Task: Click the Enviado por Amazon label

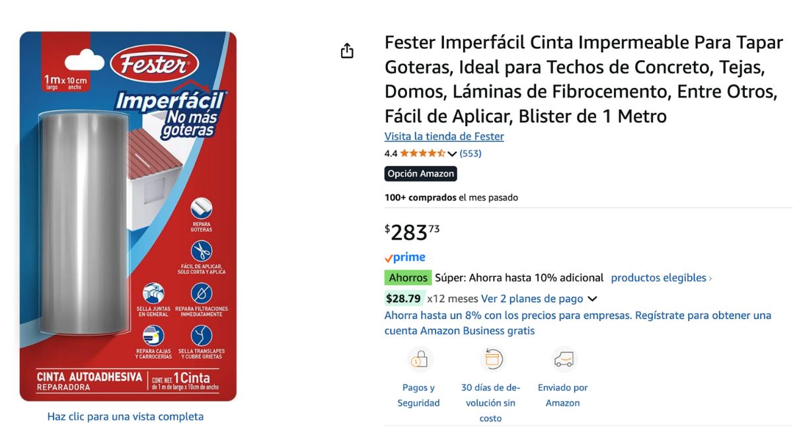Action: [563, 395]
